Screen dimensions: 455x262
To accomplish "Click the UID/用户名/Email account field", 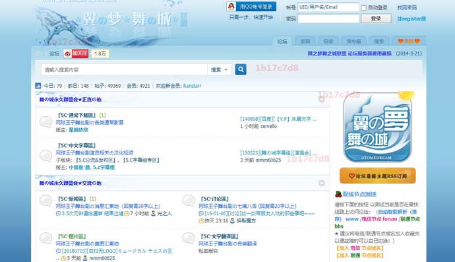I will (328, 7).
